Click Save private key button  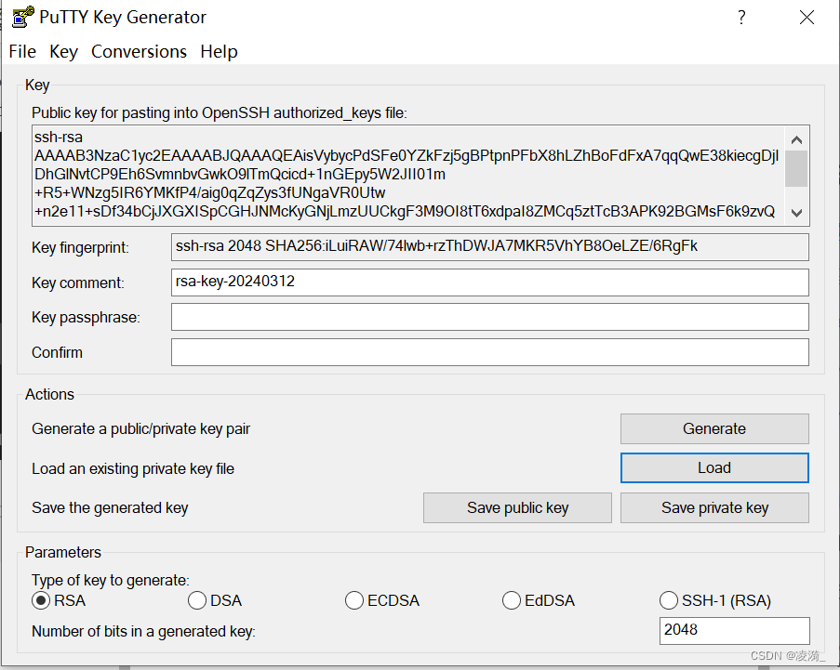click(x=714, y=508)
